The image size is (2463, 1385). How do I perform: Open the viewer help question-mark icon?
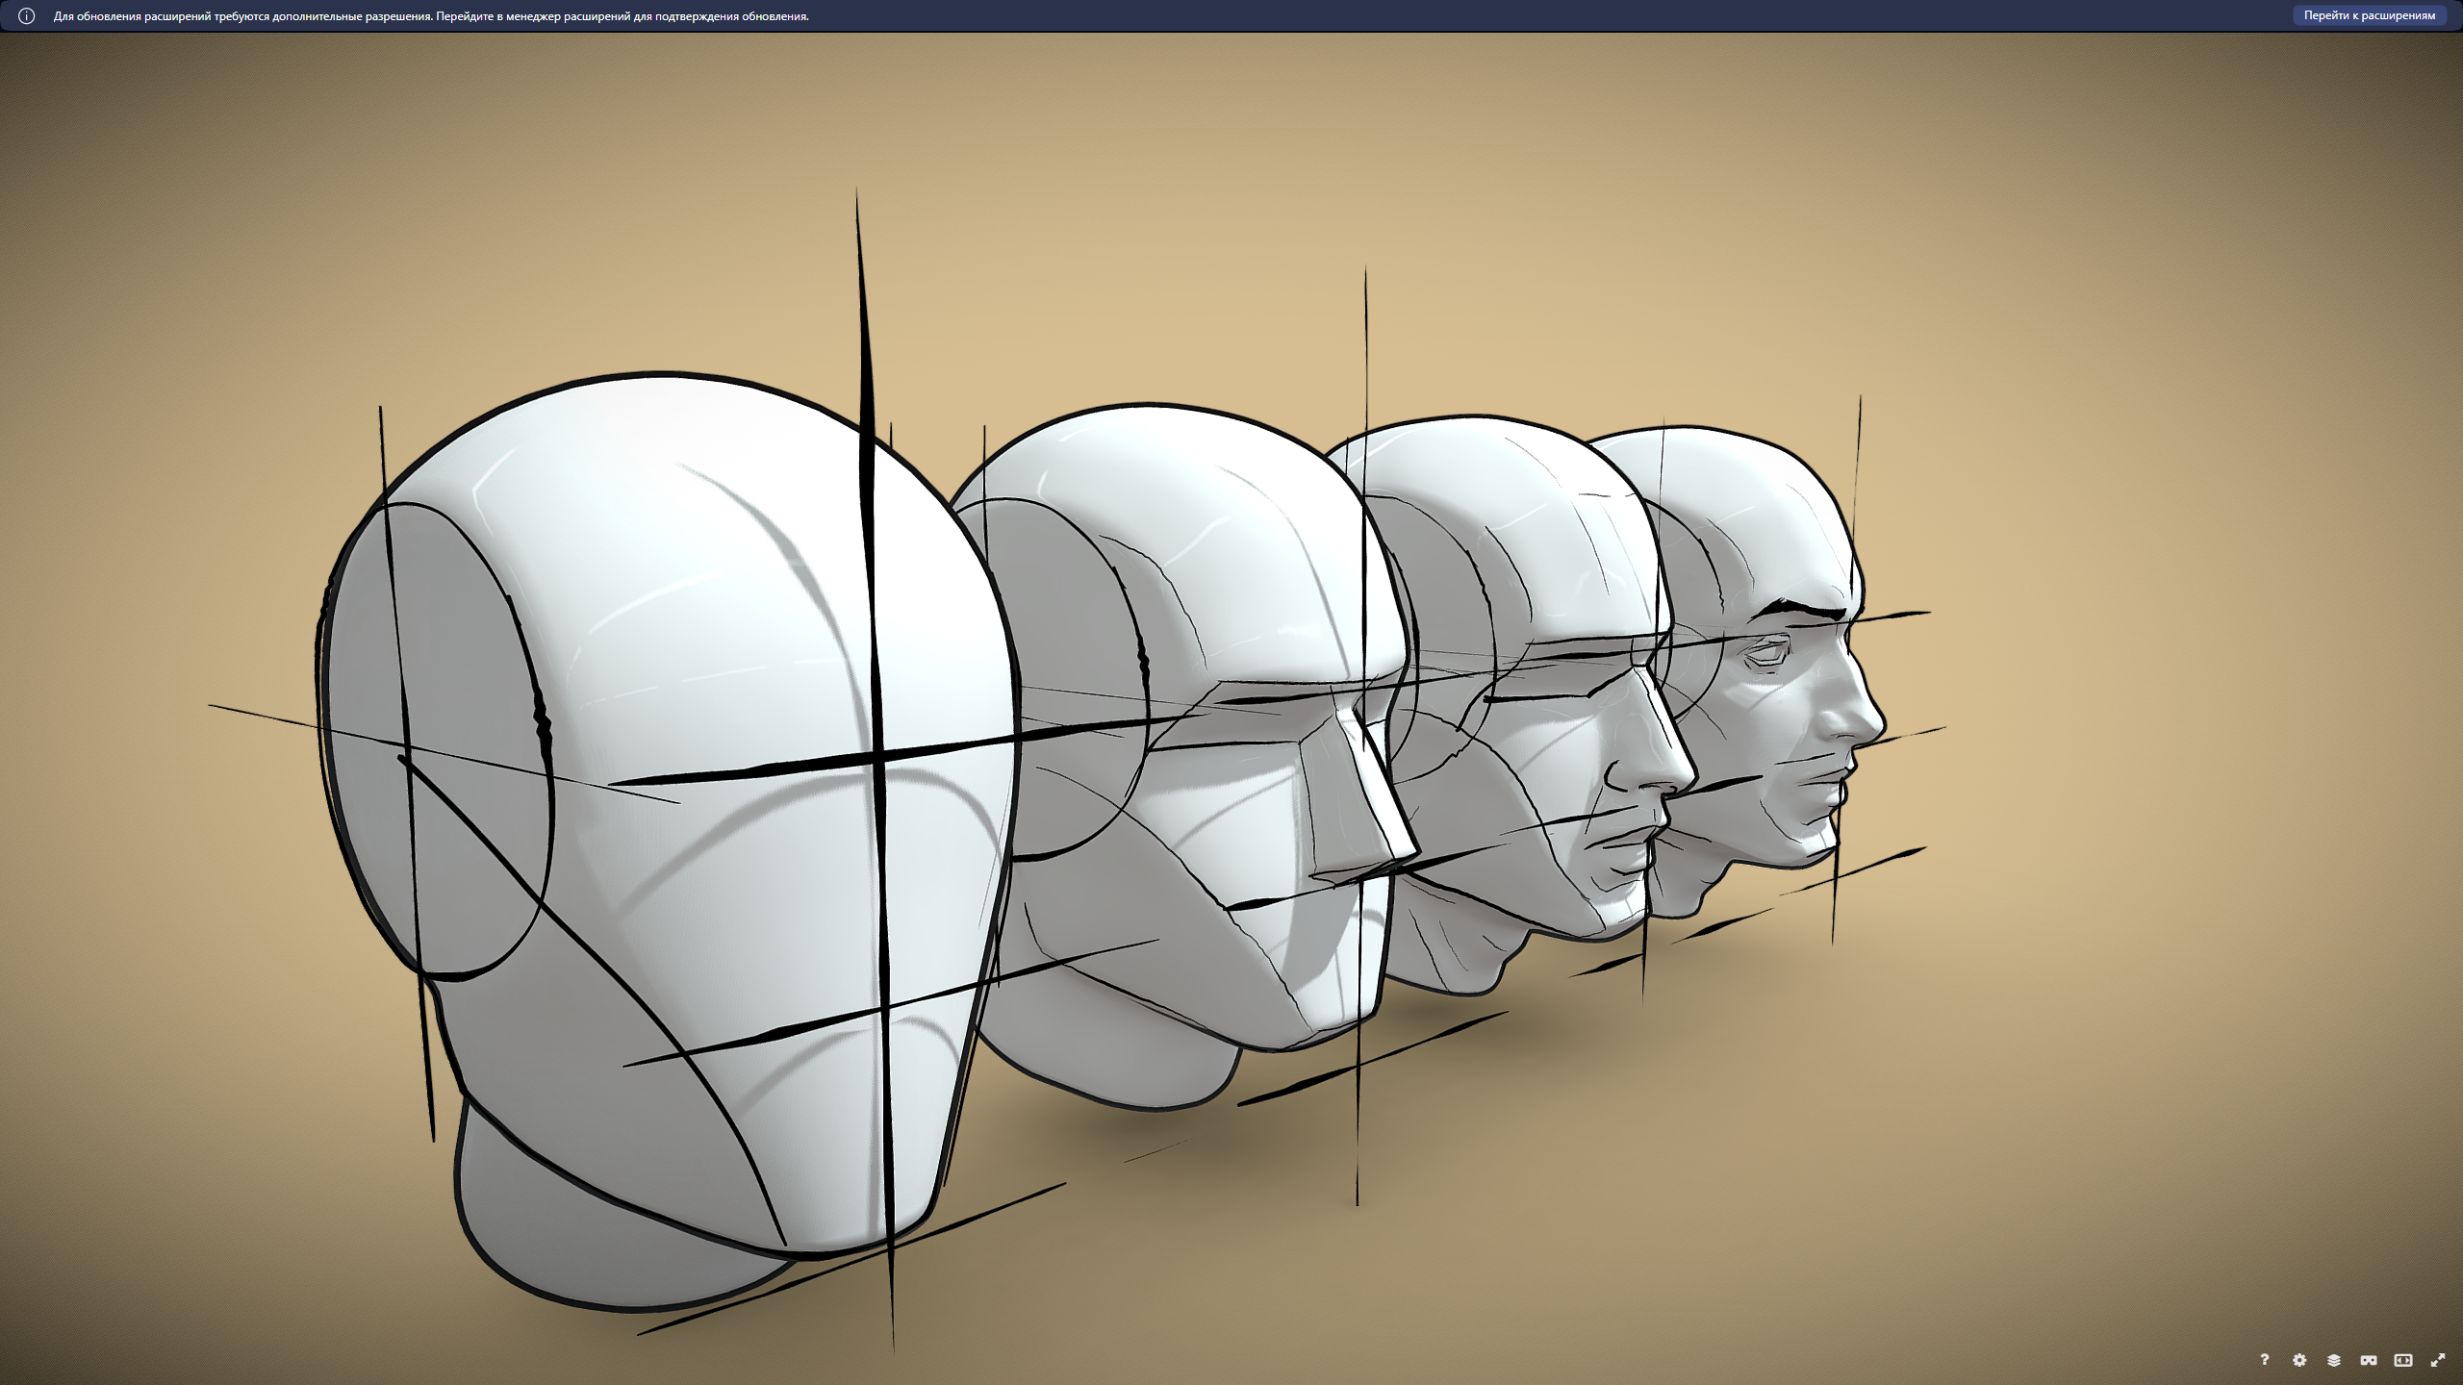2264,1359
